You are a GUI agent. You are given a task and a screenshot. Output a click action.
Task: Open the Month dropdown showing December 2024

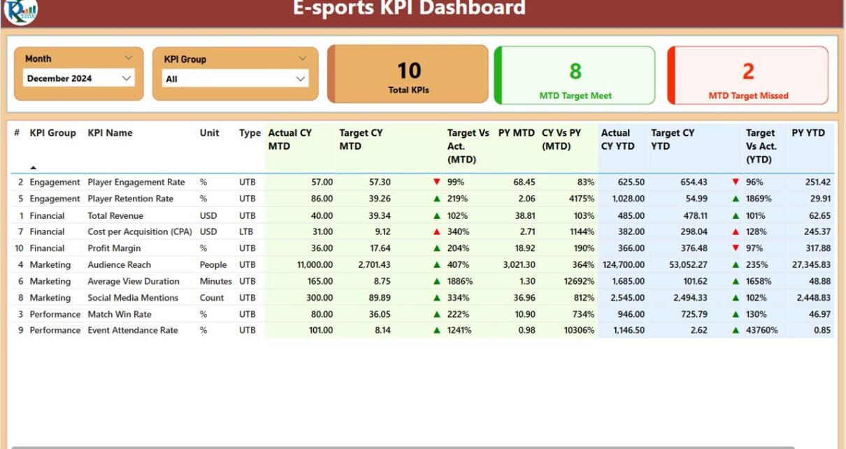click(79, 78)
